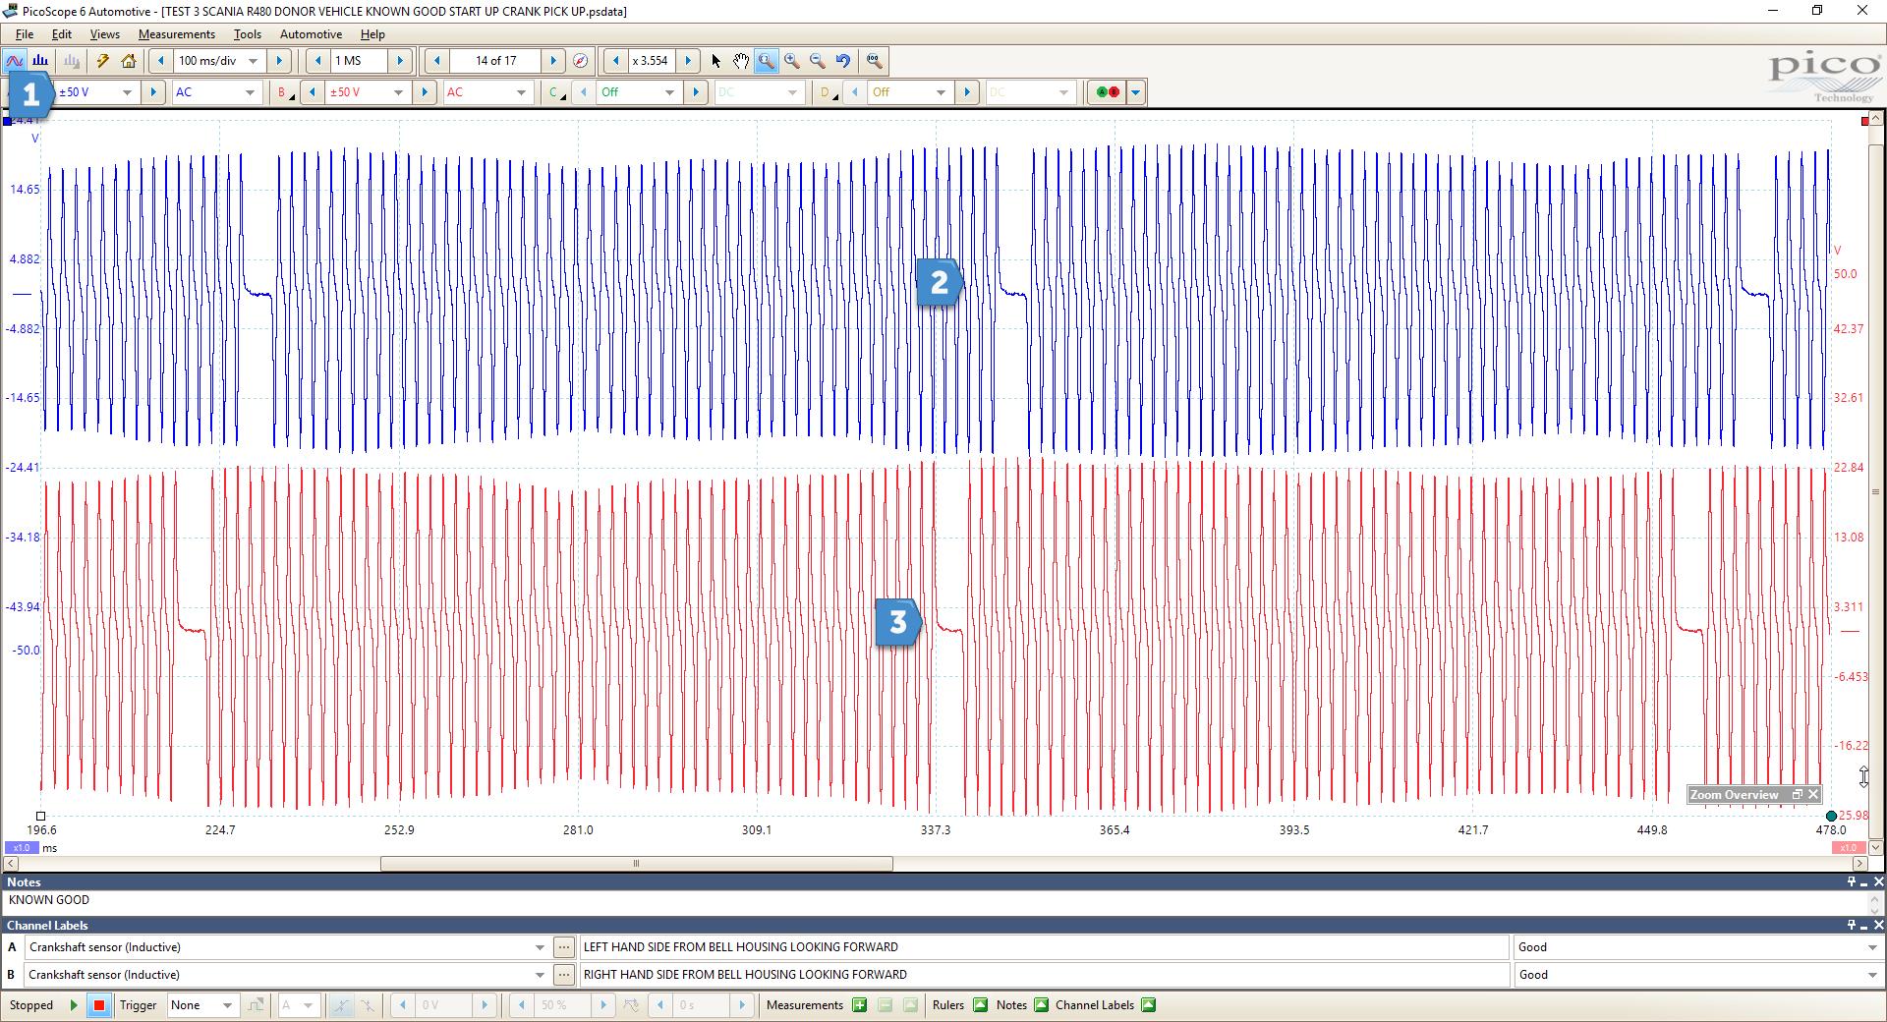Click the 14 of 17 buffer counter
Screen dimensions: 1887x1022
(x=496, y=61)
